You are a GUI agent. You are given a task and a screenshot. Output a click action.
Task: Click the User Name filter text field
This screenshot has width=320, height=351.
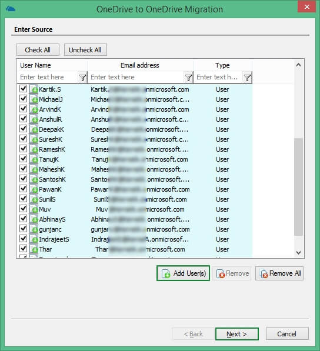pyautogui.click(x=48, y=77)
